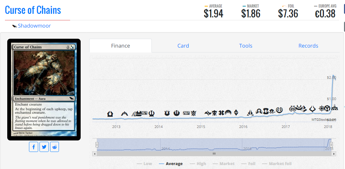
Task: Click the Aether Revolt filigree symbol
Action: [x=293, y=109]
